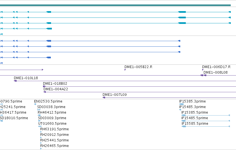Select the RH26465.5prime EST label
The height and width of the screenshot is (150, 236).
(54, 146)
